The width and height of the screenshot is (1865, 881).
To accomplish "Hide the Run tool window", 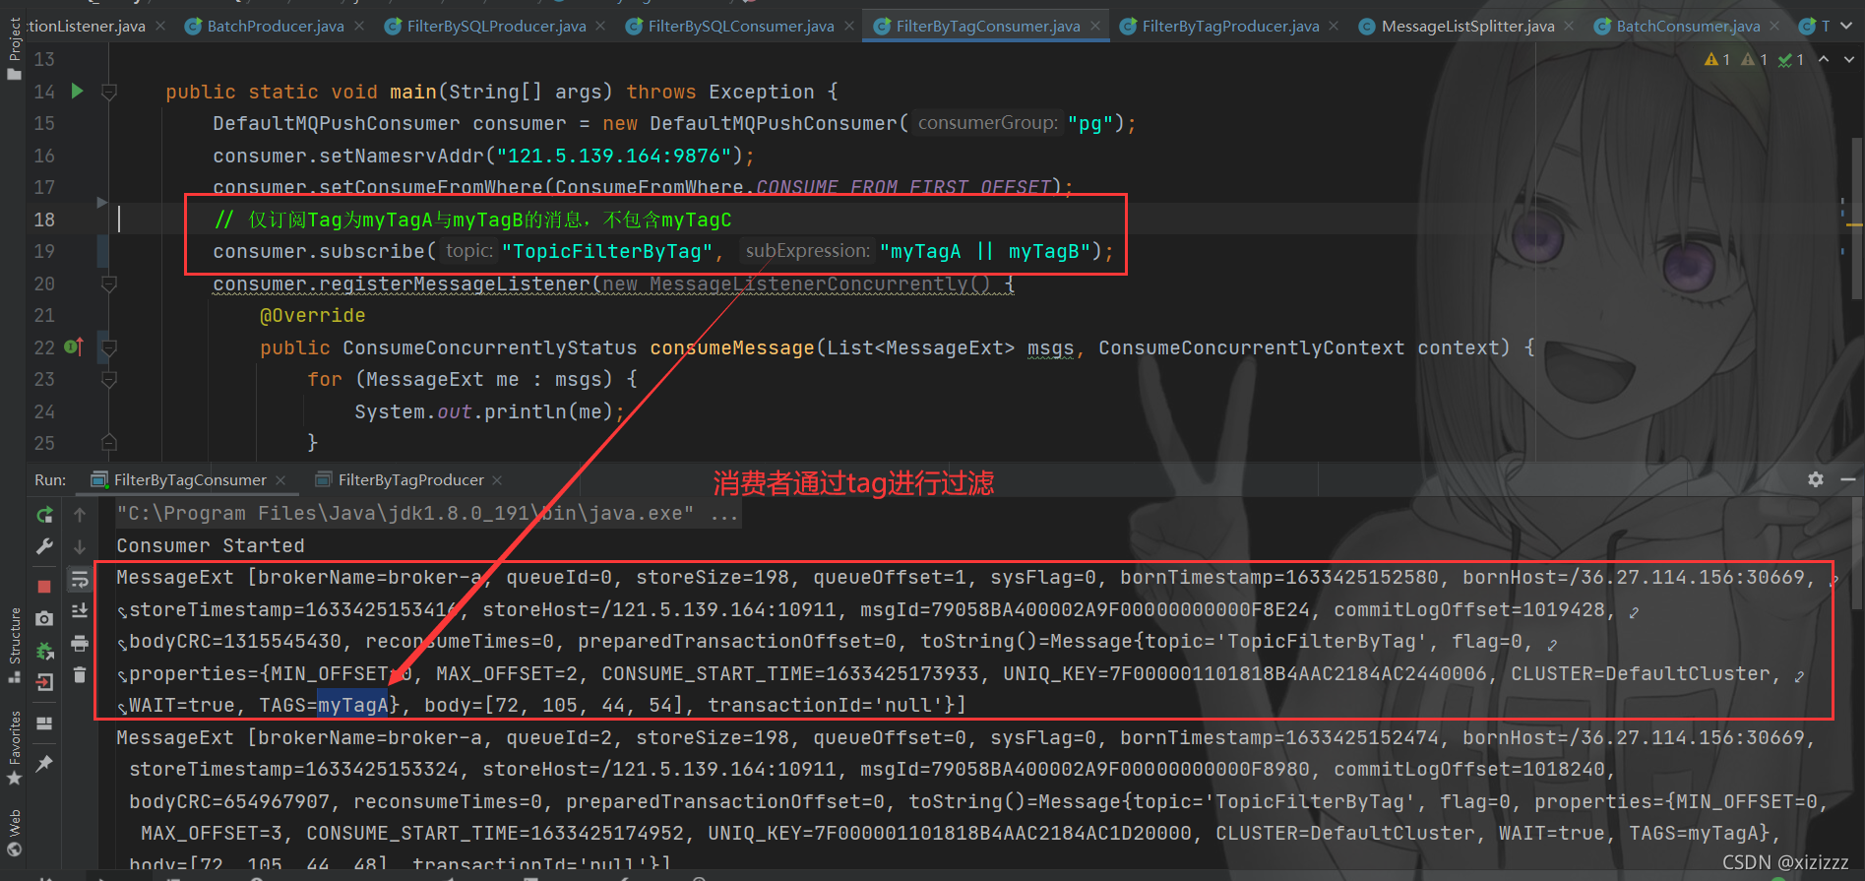I will click(1847, 479).
